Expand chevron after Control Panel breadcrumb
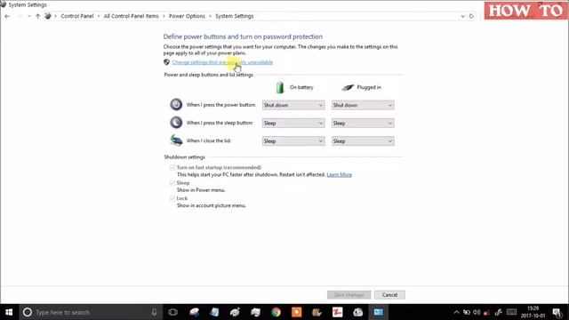Screen dimensions: 569x320 coord(99,16)
